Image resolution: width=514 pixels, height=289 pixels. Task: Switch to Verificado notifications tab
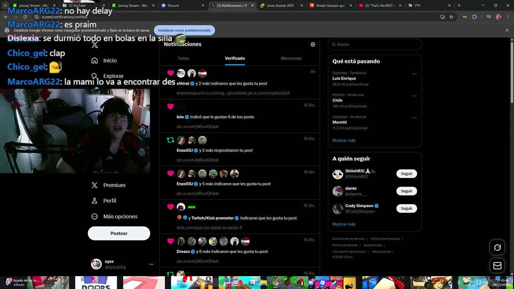(x=235, y=58)
